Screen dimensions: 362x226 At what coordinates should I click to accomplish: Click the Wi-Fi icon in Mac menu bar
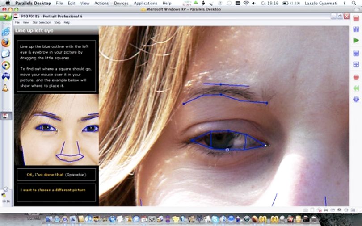[246, 3]
